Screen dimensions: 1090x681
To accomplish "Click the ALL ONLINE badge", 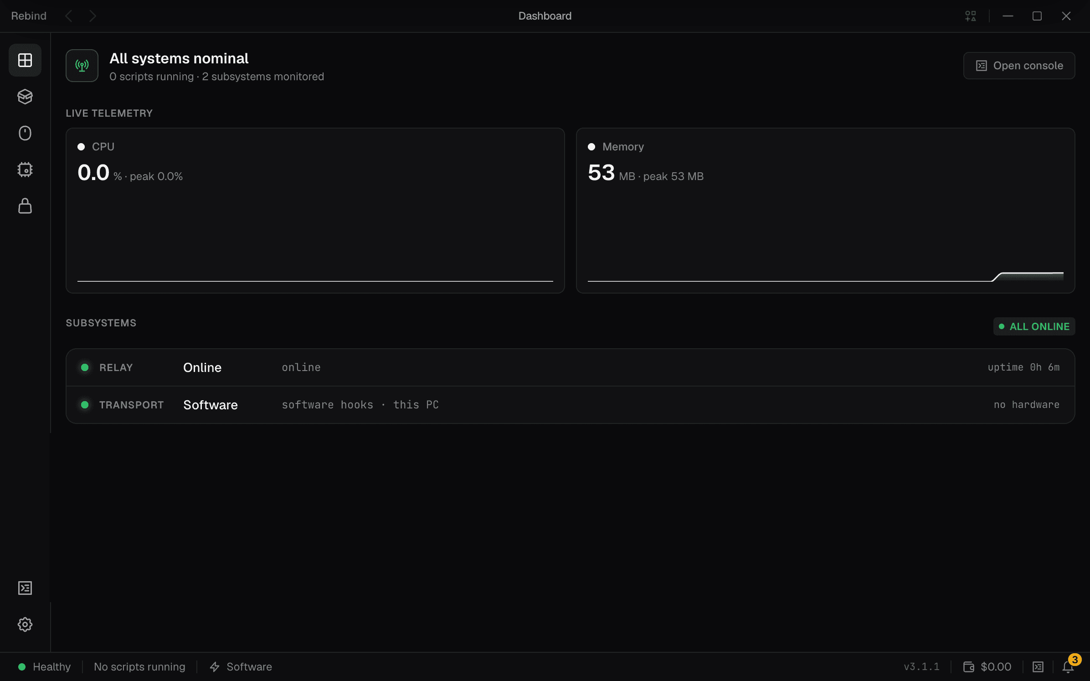I will pos(1034,326).
